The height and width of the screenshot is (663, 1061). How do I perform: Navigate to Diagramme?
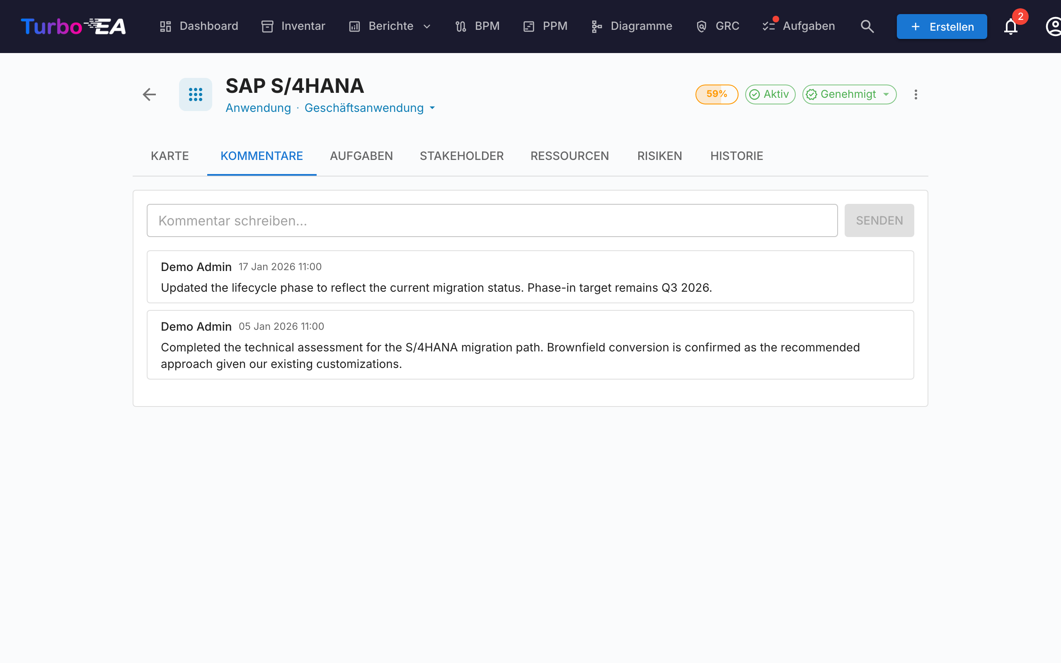click(x=631, y=26)
